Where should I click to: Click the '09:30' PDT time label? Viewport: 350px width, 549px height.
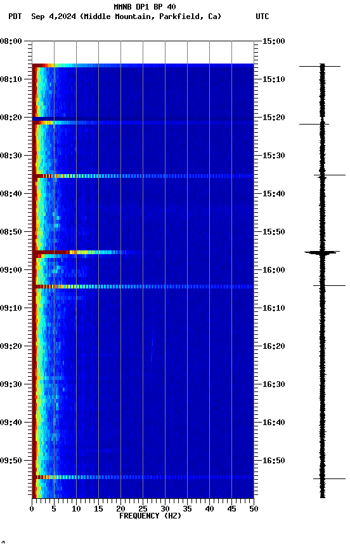pyautogui.click(x=11, y=384)
